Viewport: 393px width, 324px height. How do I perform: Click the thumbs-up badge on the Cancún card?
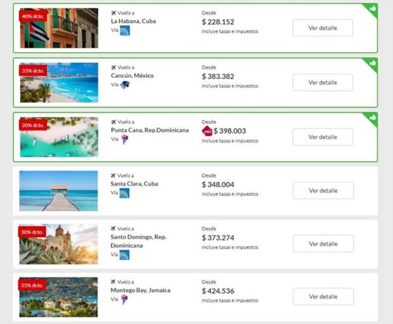tap(372, 62)
